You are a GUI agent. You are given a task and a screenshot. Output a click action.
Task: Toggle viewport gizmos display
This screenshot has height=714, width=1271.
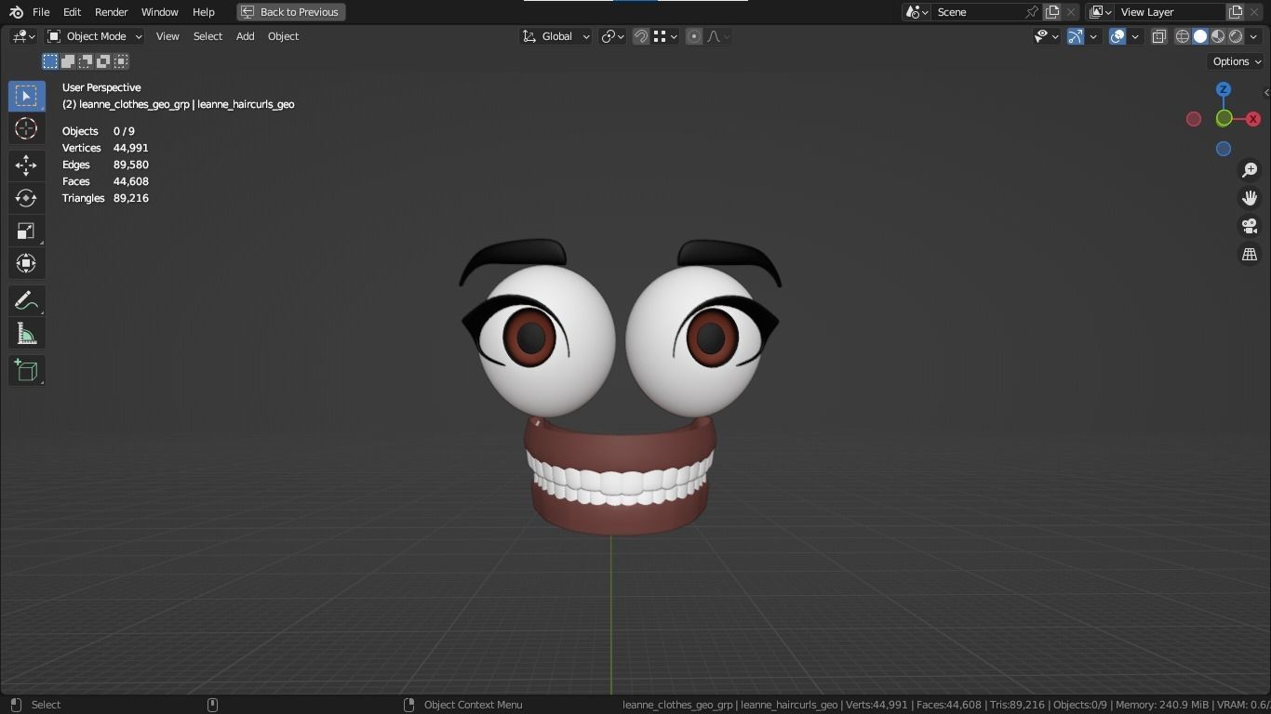[x=1075, y=36]
